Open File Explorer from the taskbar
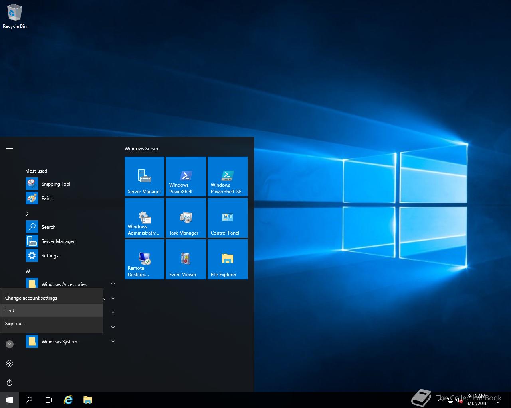511x408 pixels. tap(87, 400)
